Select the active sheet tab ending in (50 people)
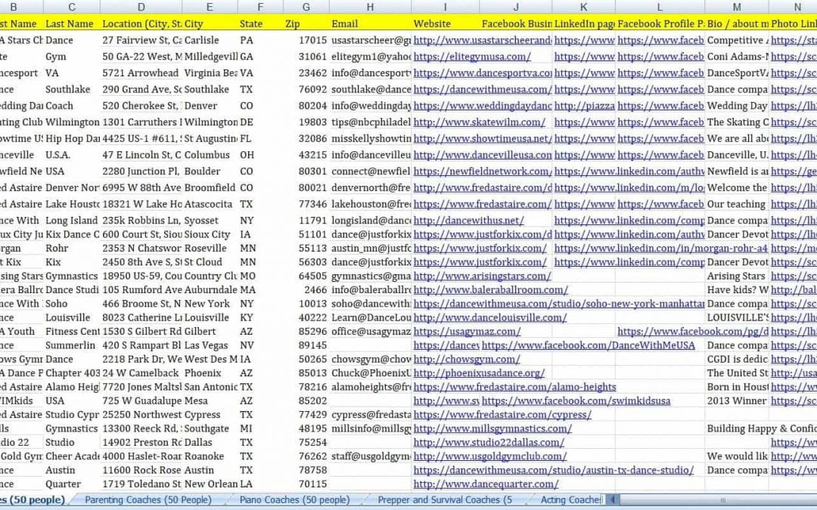Image resolution: width=817 pixels, height=510 pixels. tap(33, 499)
